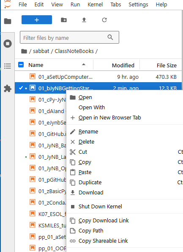Open the Kernel menu

(95, 5)
